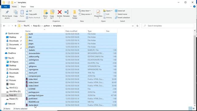Click This PC in address bar

(x=27, y=26)
